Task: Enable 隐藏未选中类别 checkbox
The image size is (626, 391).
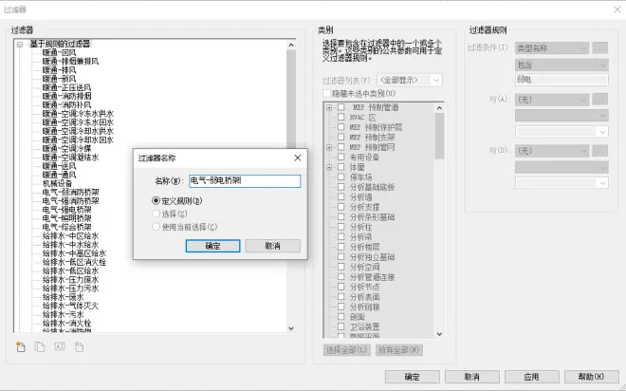Action: tap(327, 93)
